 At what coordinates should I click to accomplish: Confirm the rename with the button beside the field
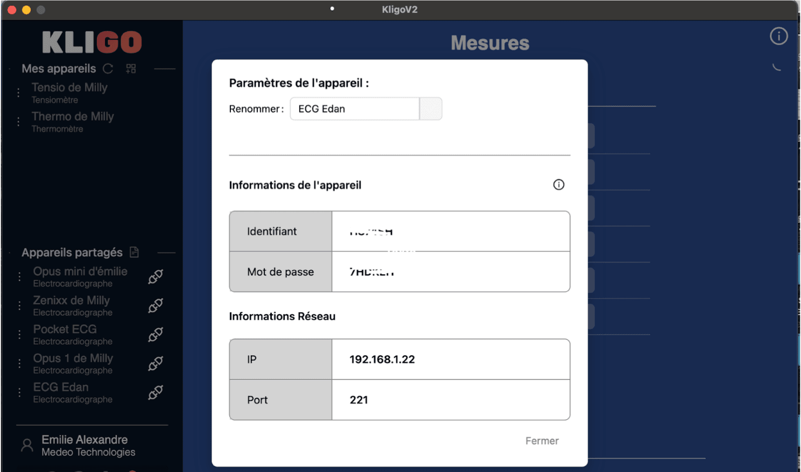point(430,108)
